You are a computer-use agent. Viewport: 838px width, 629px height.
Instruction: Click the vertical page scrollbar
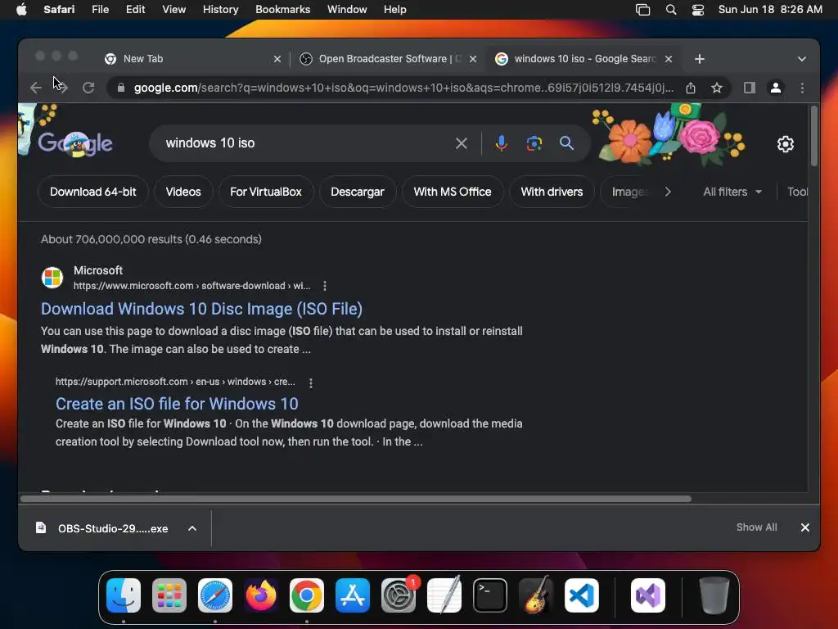(x=814, y=137)
